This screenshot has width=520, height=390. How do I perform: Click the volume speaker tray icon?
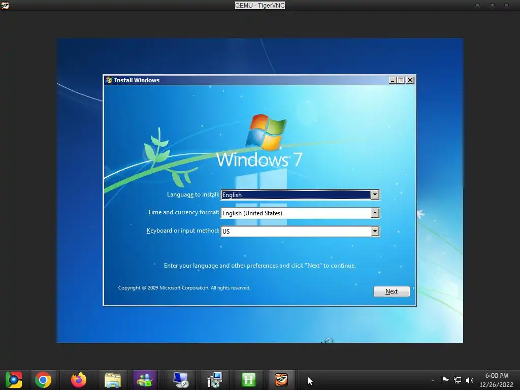tap(470, 380)
